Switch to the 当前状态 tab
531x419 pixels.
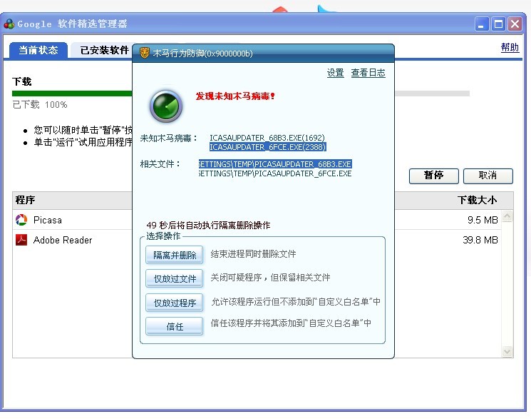[38, 50]
